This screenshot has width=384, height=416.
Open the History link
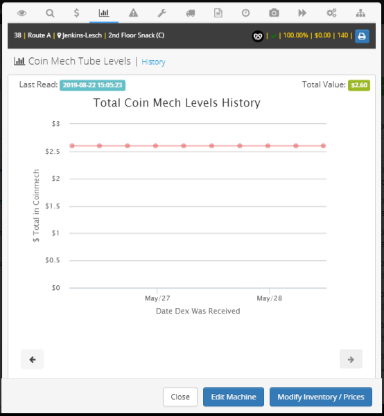(x=153, y=62)
